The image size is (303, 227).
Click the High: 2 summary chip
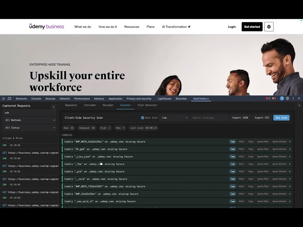105,128
